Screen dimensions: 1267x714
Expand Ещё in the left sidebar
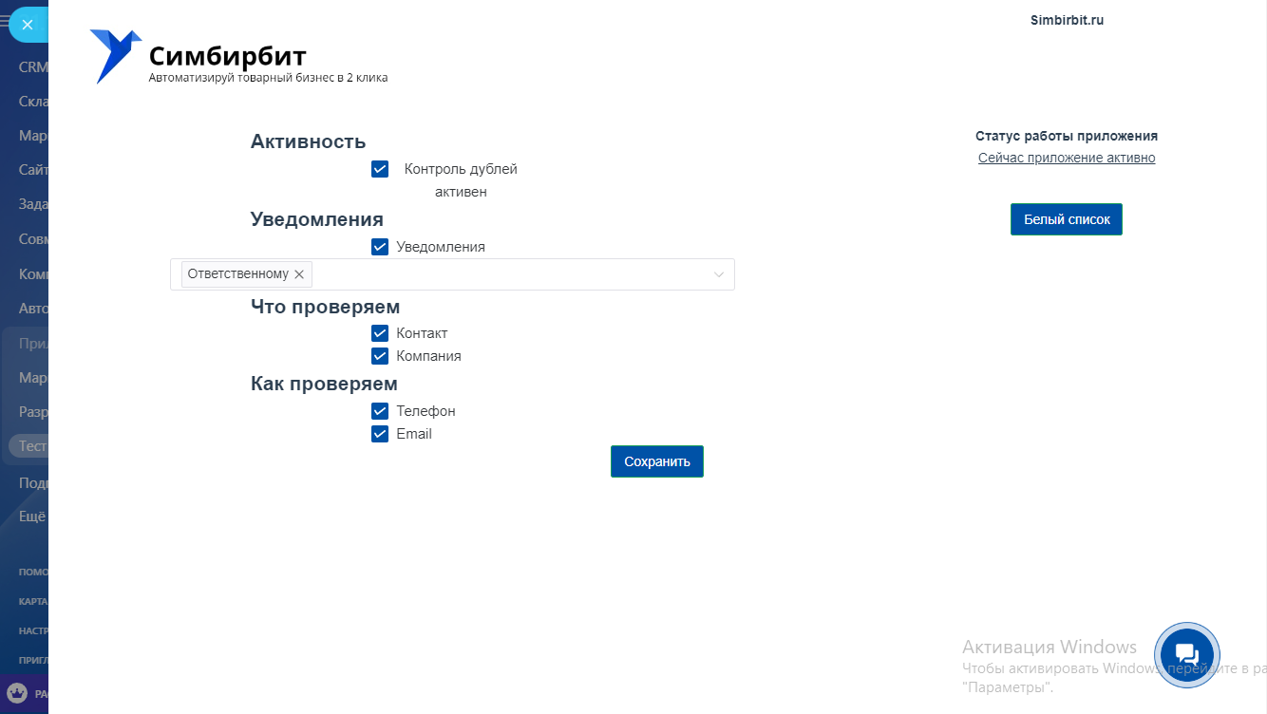(32, 517)
